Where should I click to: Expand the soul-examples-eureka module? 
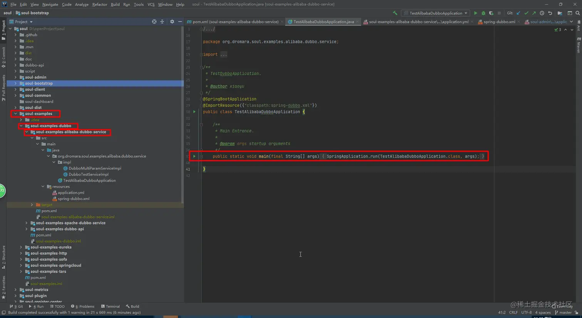(21, 247)
